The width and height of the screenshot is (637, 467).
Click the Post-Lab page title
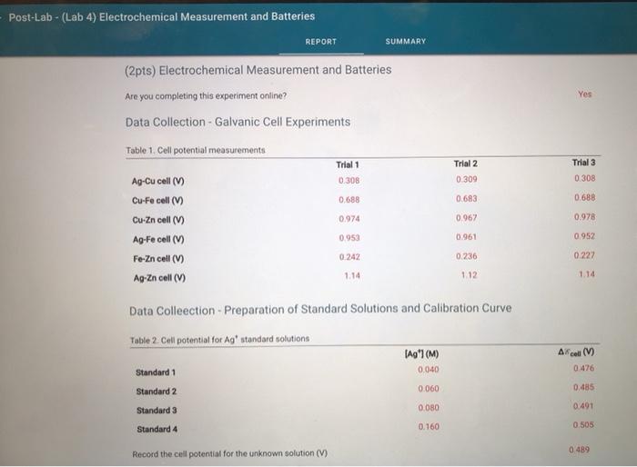point(162,16)
